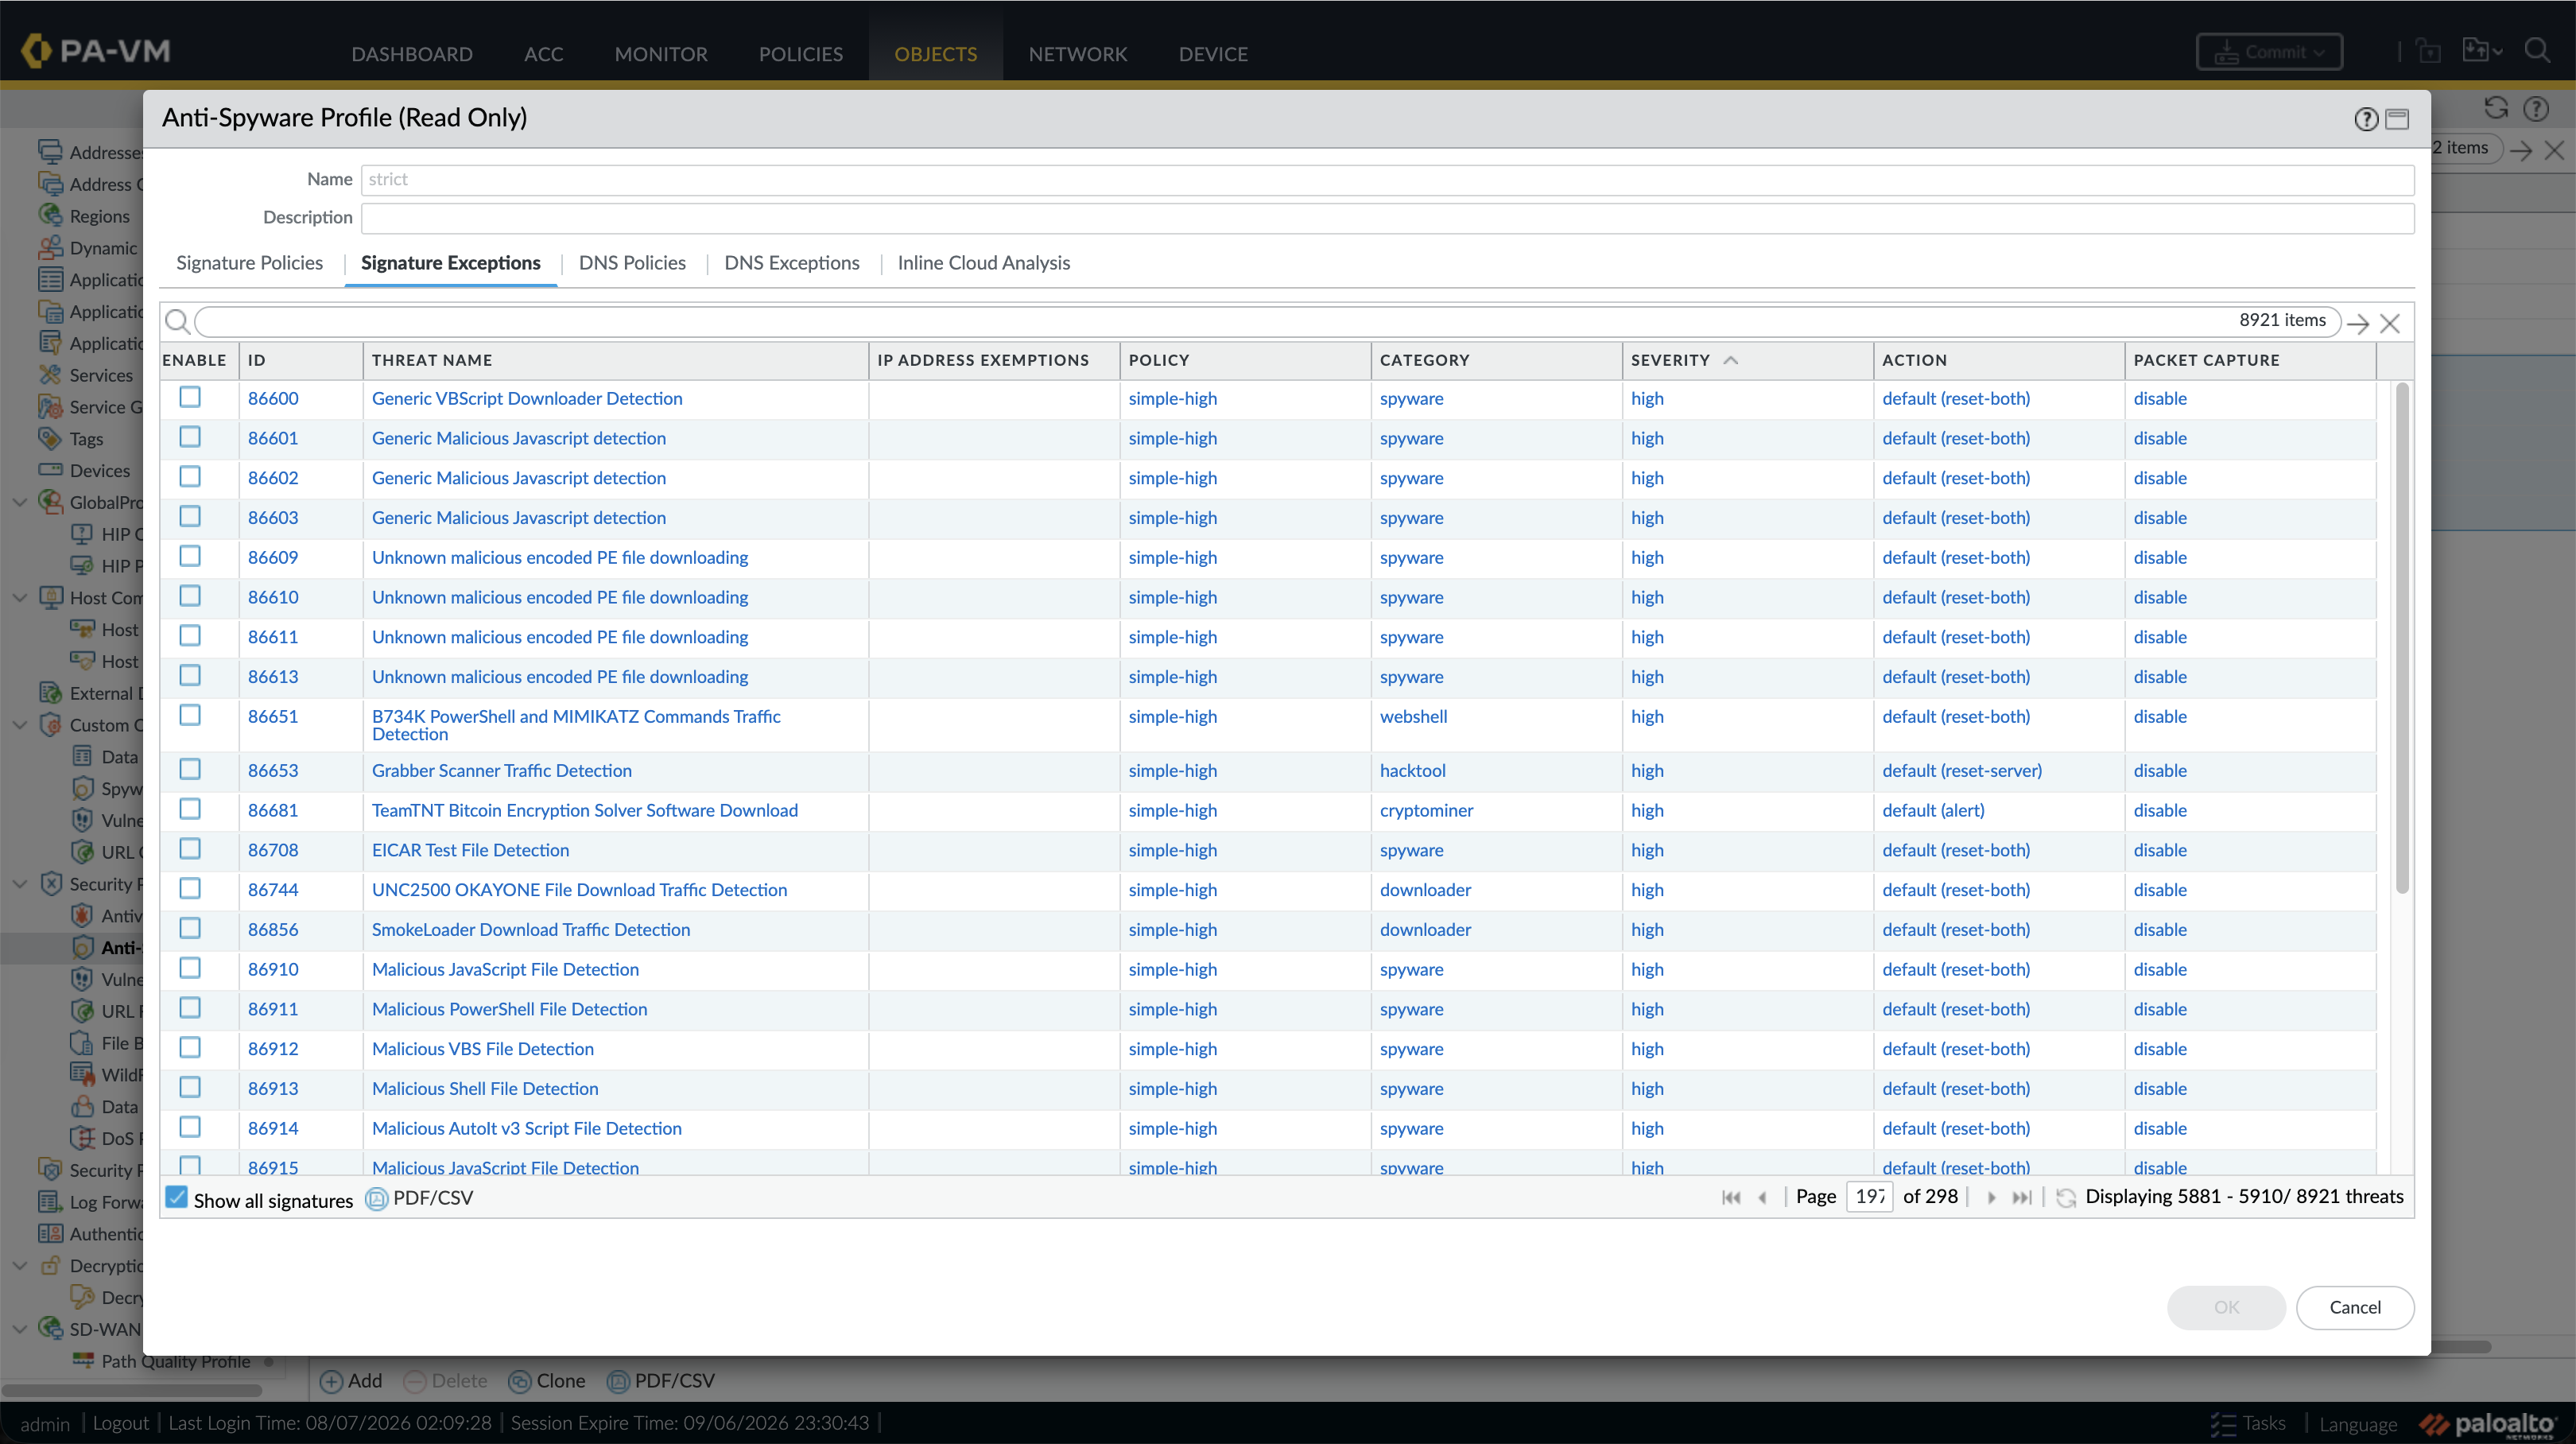This screenshot has height=1444, width=2576.
Task: Go to next signatures page
Action: coord(1991,1197)
